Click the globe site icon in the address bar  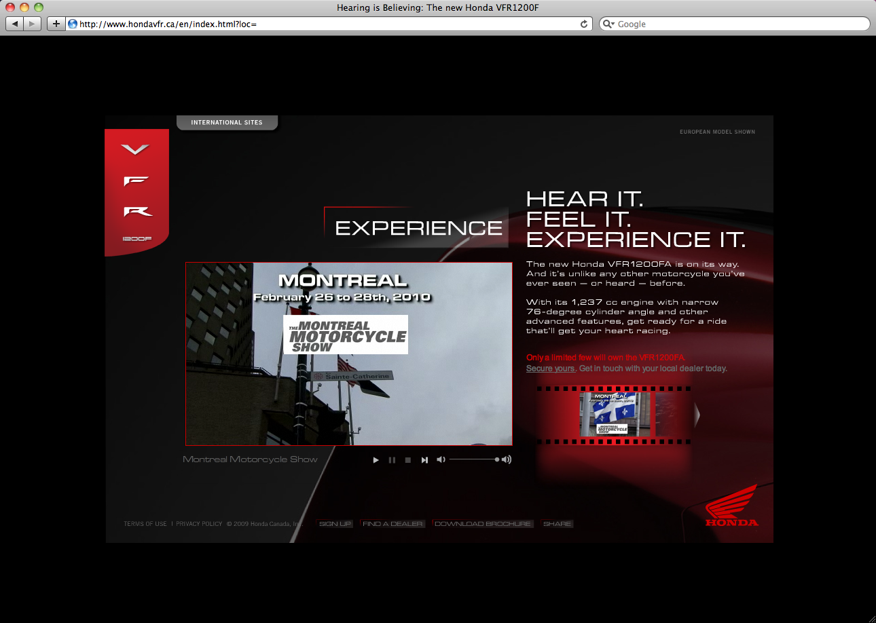click(x=73, y=24)
